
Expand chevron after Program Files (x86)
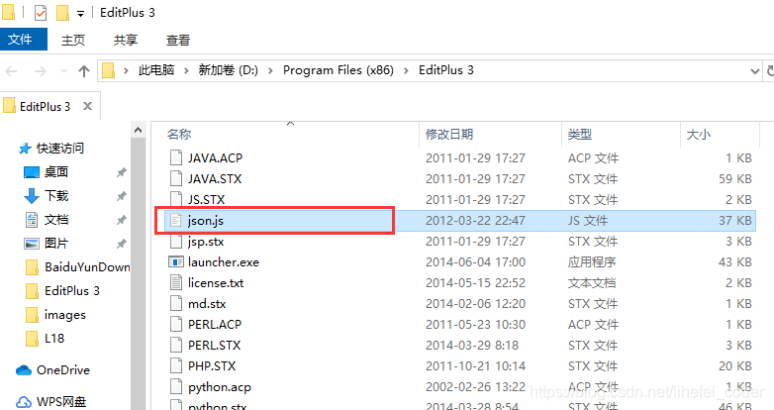pos(406,70)
